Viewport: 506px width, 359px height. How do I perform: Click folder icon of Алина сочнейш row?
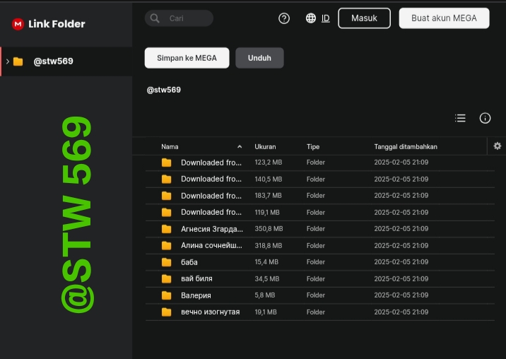(x=166, y=245)
